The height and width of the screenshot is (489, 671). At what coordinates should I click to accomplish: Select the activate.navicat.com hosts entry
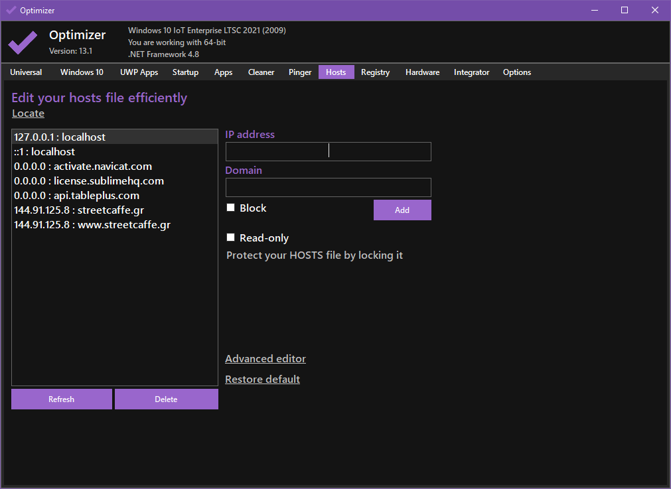point(83,166)
